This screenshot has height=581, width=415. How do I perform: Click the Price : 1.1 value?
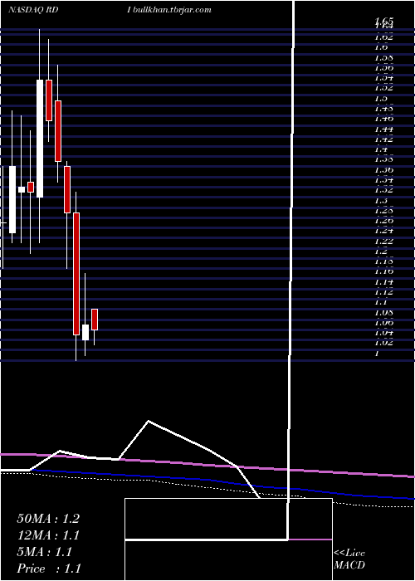tap(49, 569)
